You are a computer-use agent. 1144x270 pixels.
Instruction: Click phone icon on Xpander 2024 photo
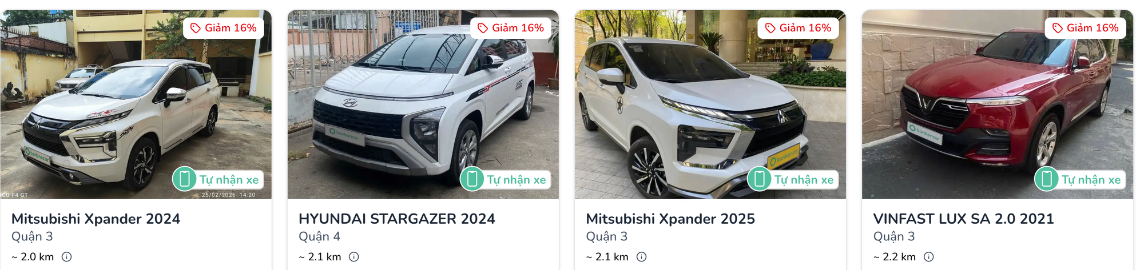(185, 179)
